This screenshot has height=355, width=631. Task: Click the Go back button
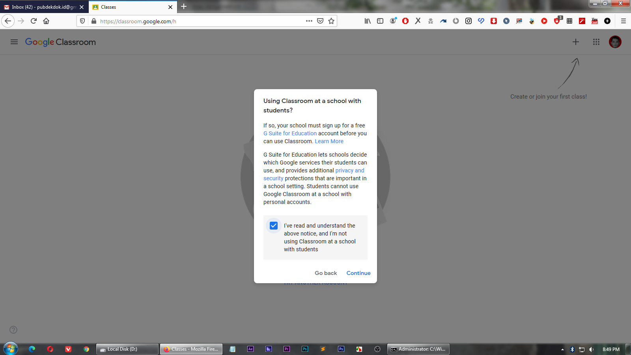[326, 273]
